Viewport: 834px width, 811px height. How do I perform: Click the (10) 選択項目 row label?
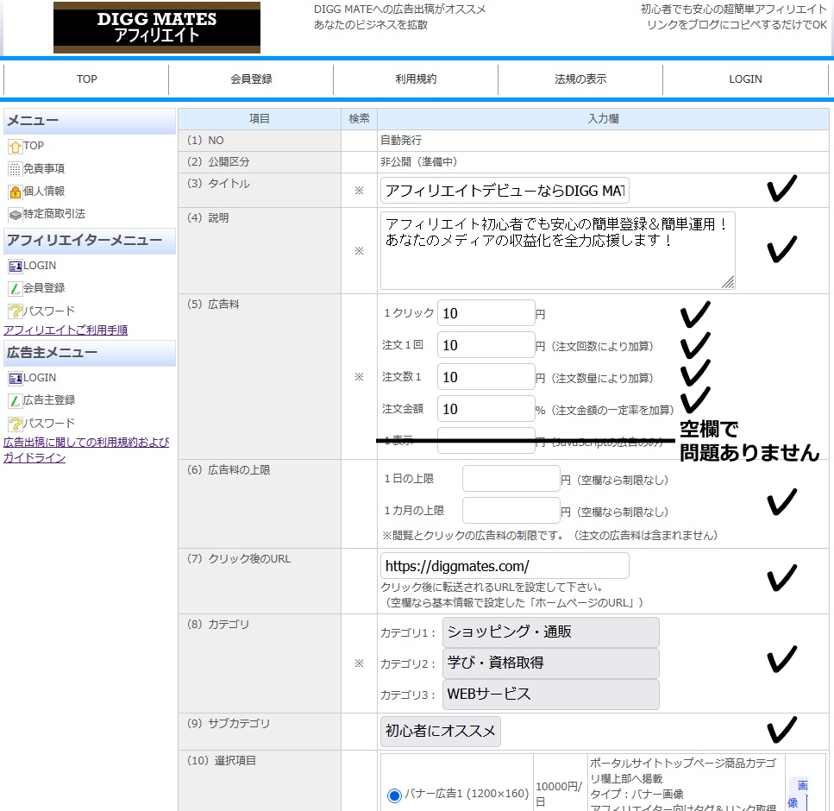(222, 761)
